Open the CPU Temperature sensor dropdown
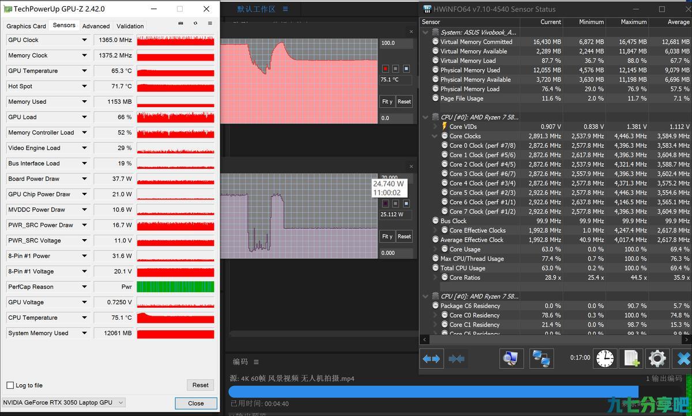 point(85,317)
